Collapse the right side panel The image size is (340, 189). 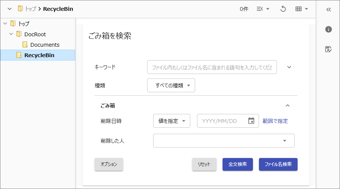pos(328,10)
